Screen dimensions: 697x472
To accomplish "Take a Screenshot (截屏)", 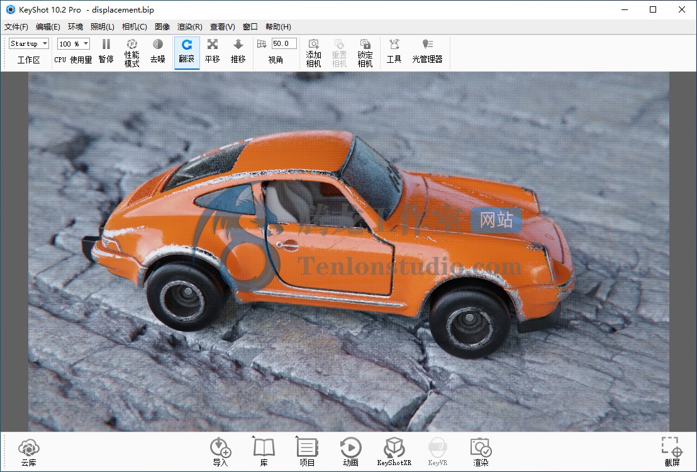I will coord(672,452).
